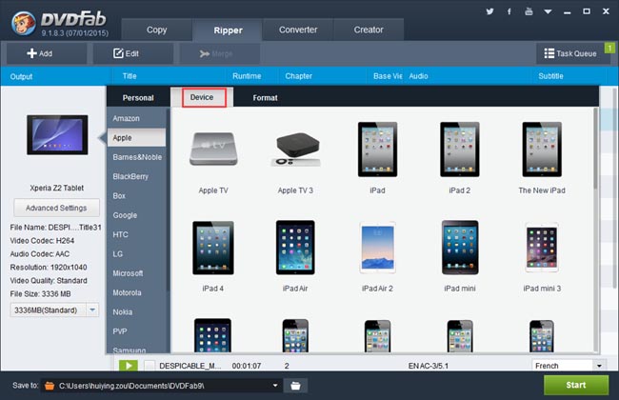Open the DVDFab Twitter link icon
Viewport: 619px width, 400px height.
point(489,11)
